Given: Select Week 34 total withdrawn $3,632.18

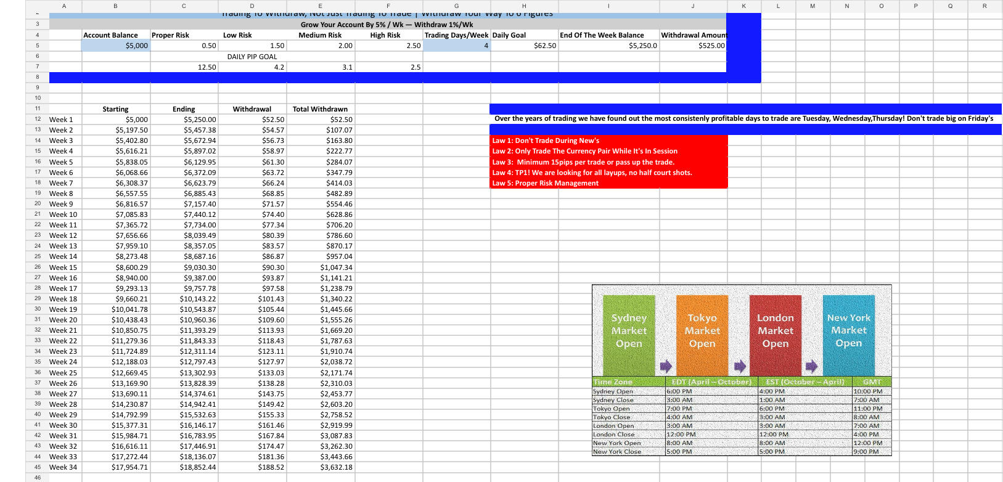Looking at the screenshot, I should [320, 467].
